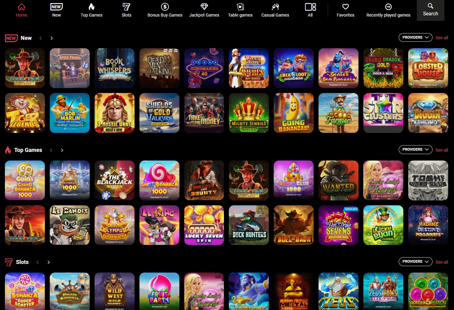Open the Search magnifier button
The image size is (454, 310).
coord(430,6)
